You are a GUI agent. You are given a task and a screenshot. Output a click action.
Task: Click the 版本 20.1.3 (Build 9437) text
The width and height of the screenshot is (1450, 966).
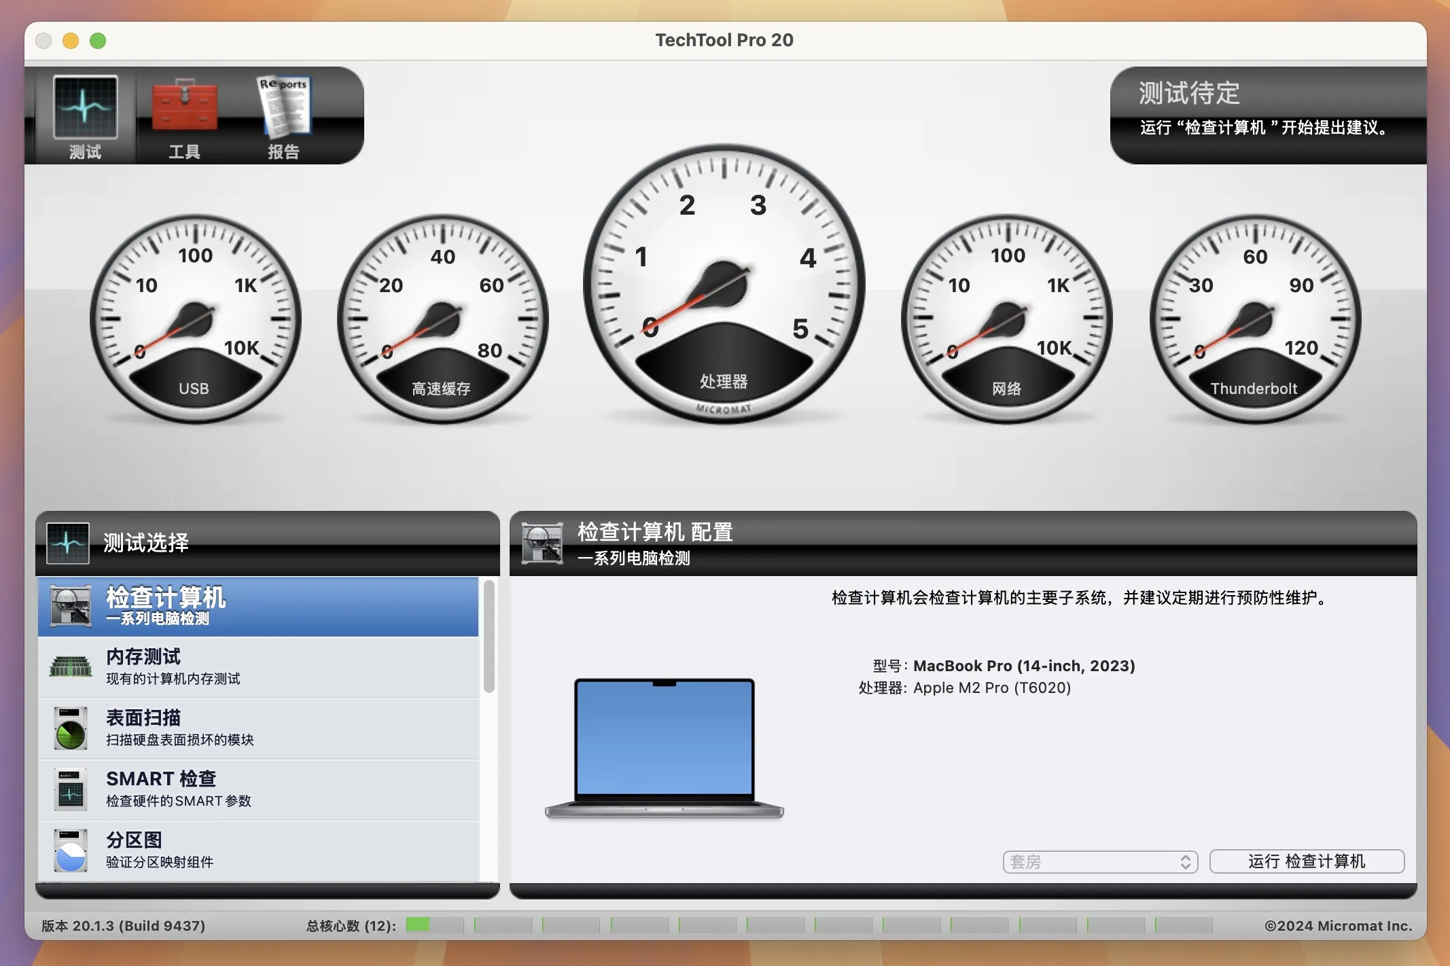123,926
